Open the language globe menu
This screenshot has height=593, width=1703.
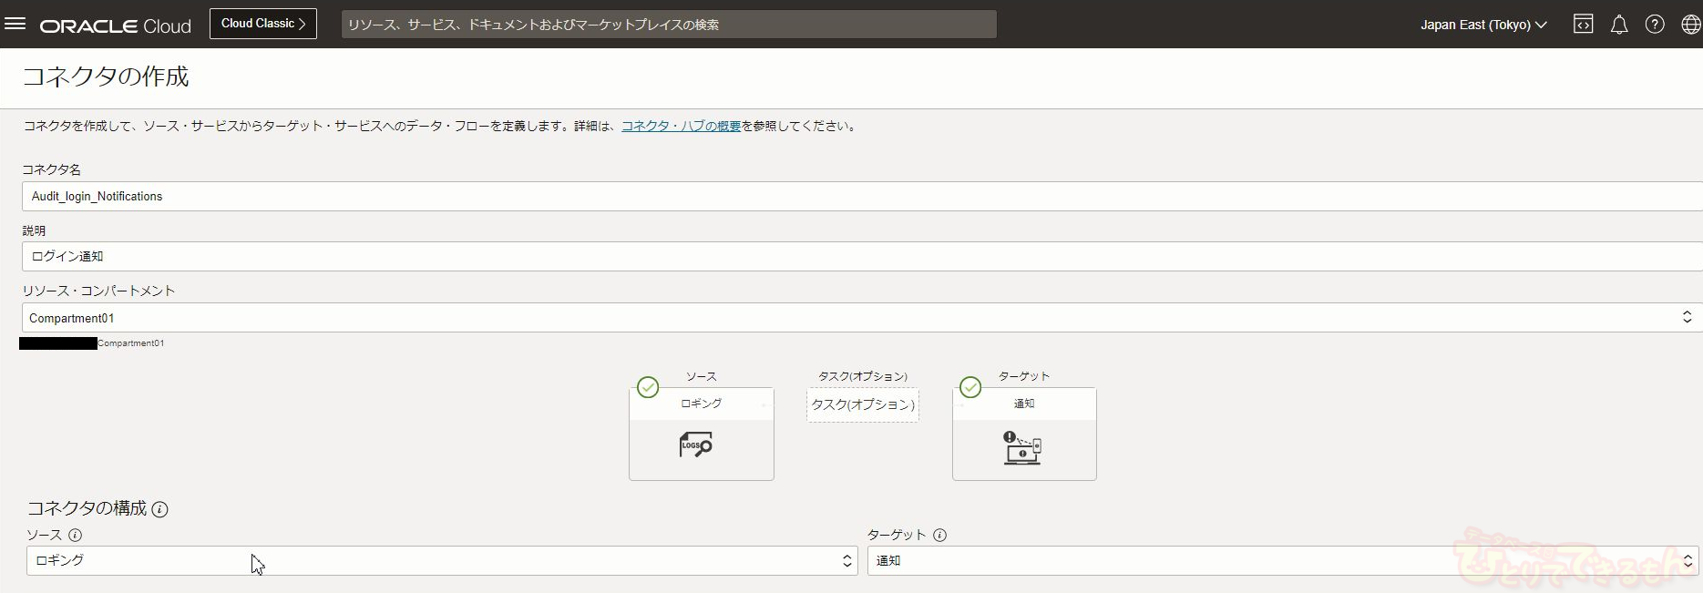1690,25
